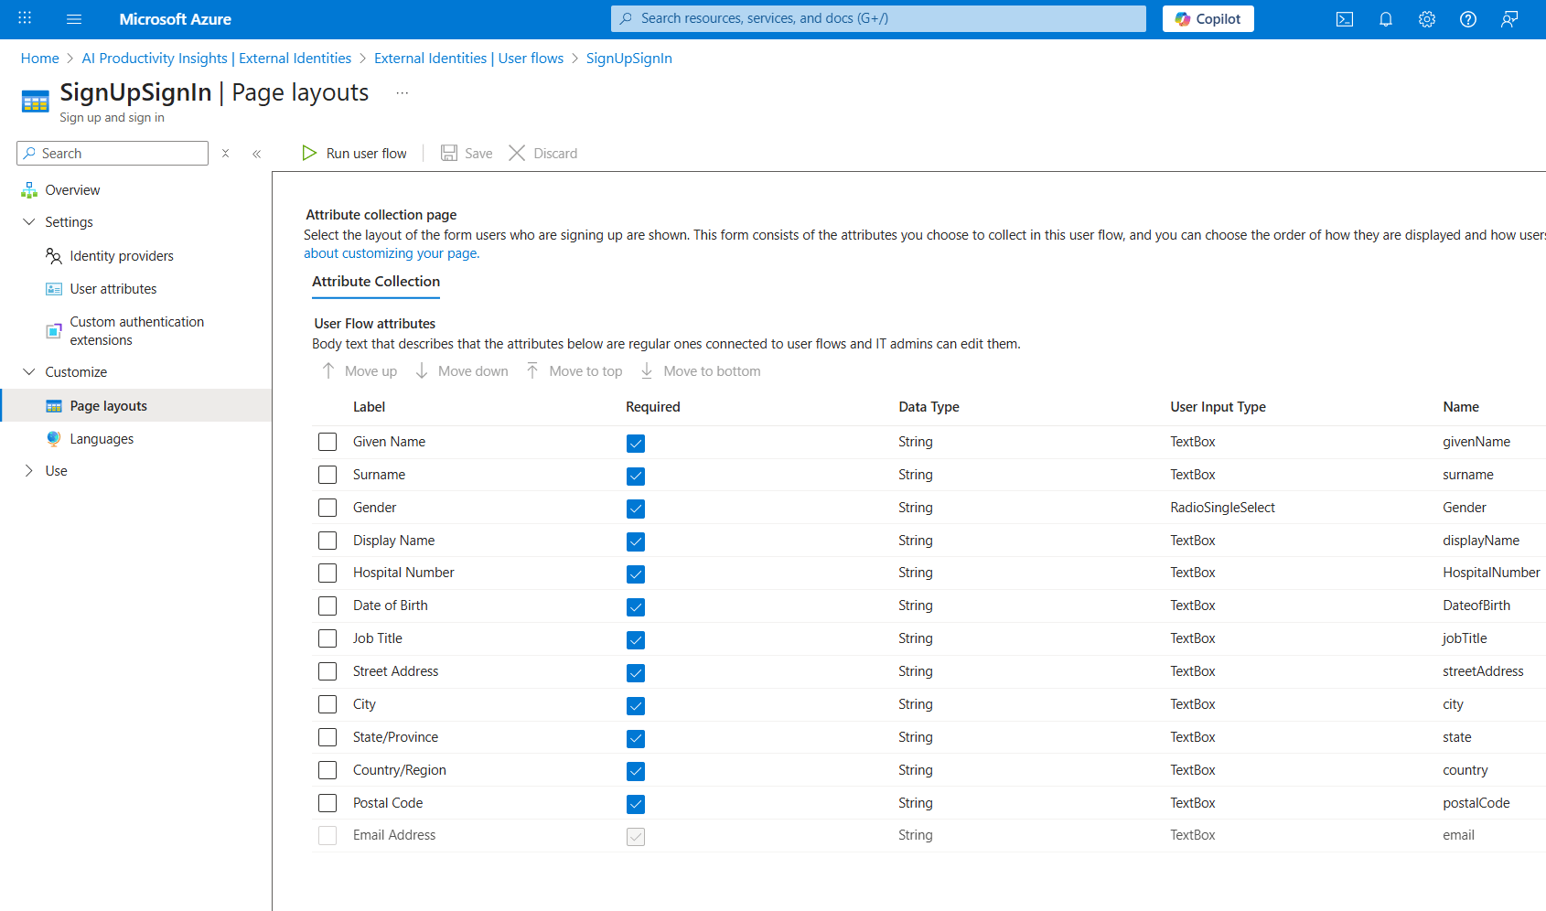Select the Gender row checkbox
This screenshot has width=1546, height=911.
point(327,508)
